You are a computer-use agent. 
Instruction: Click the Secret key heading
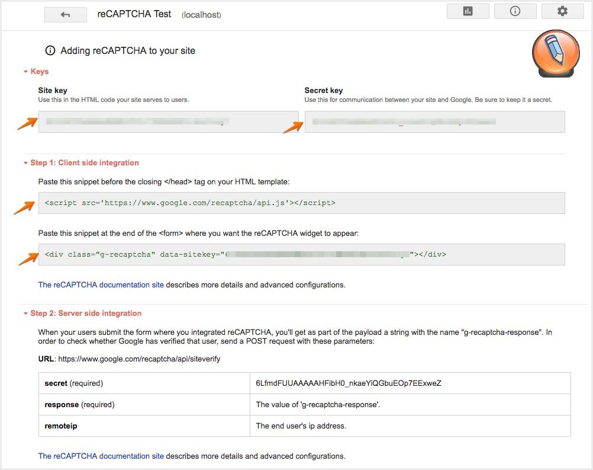coord(324,91)
